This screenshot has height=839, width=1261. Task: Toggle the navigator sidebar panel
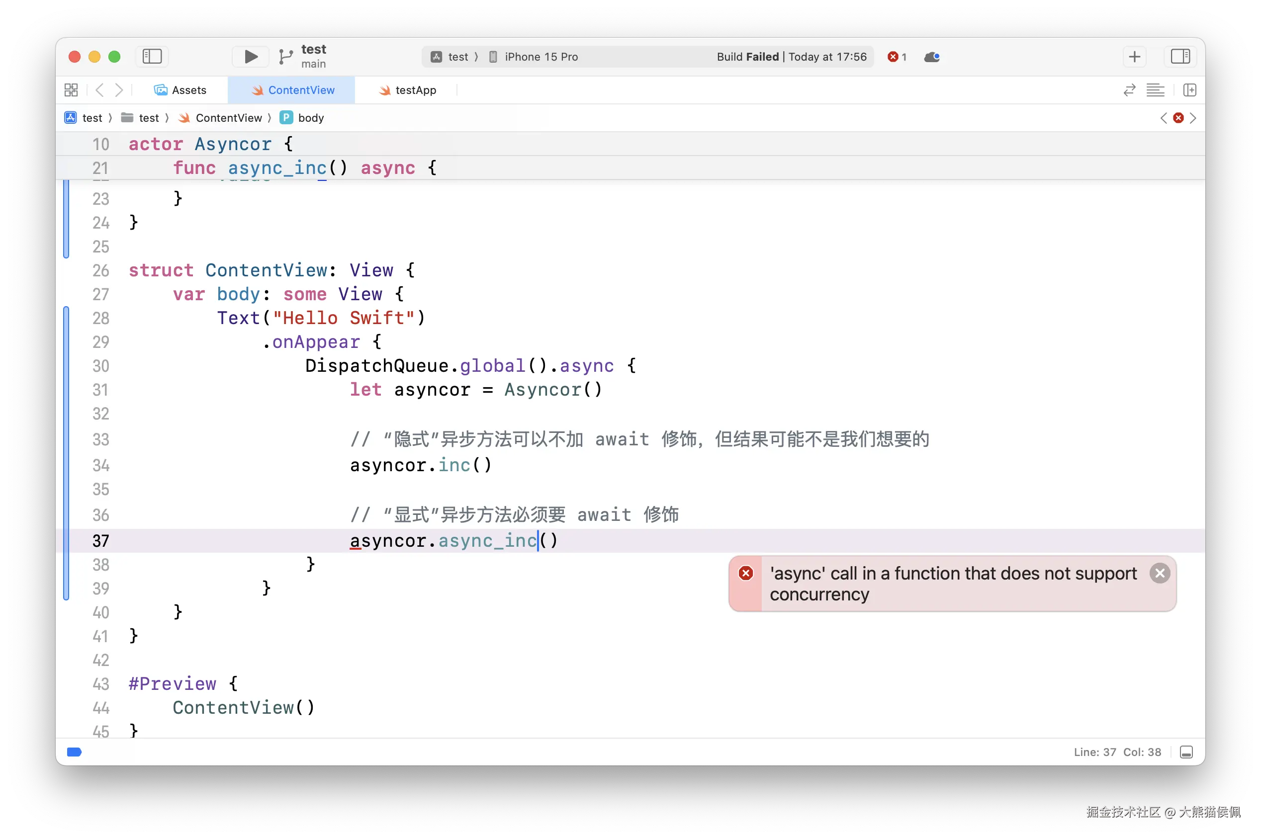pos(152,57)
